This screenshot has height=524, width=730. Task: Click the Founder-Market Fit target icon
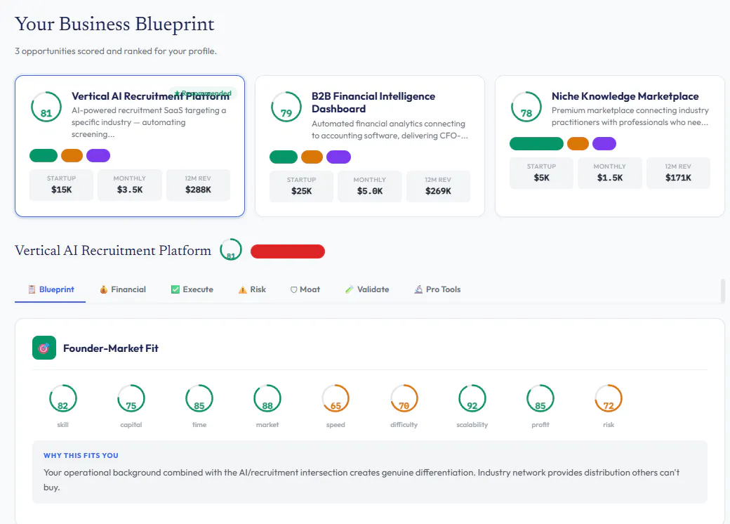click(x=44, y=348)
